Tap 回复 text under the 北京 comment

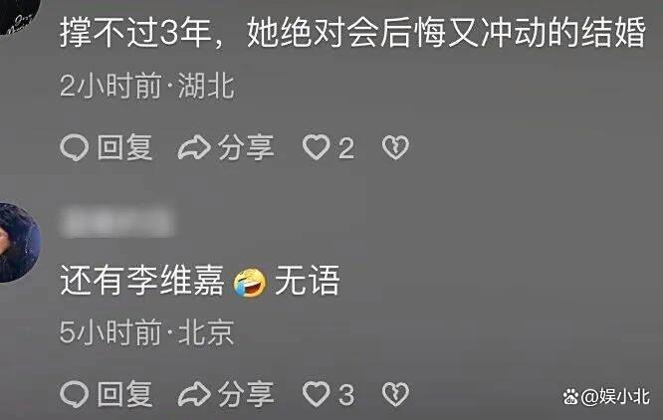click(x=124, y=394)
